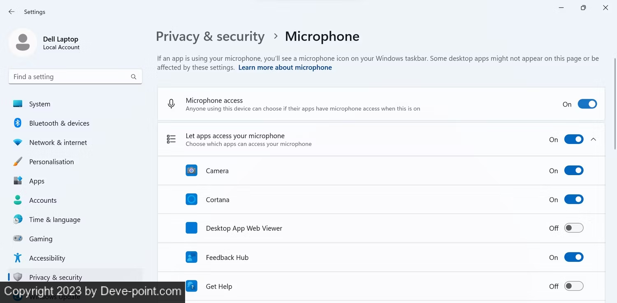Restore down the Settings window
Viewport: 617px width, 303px height.
point(583,8)
